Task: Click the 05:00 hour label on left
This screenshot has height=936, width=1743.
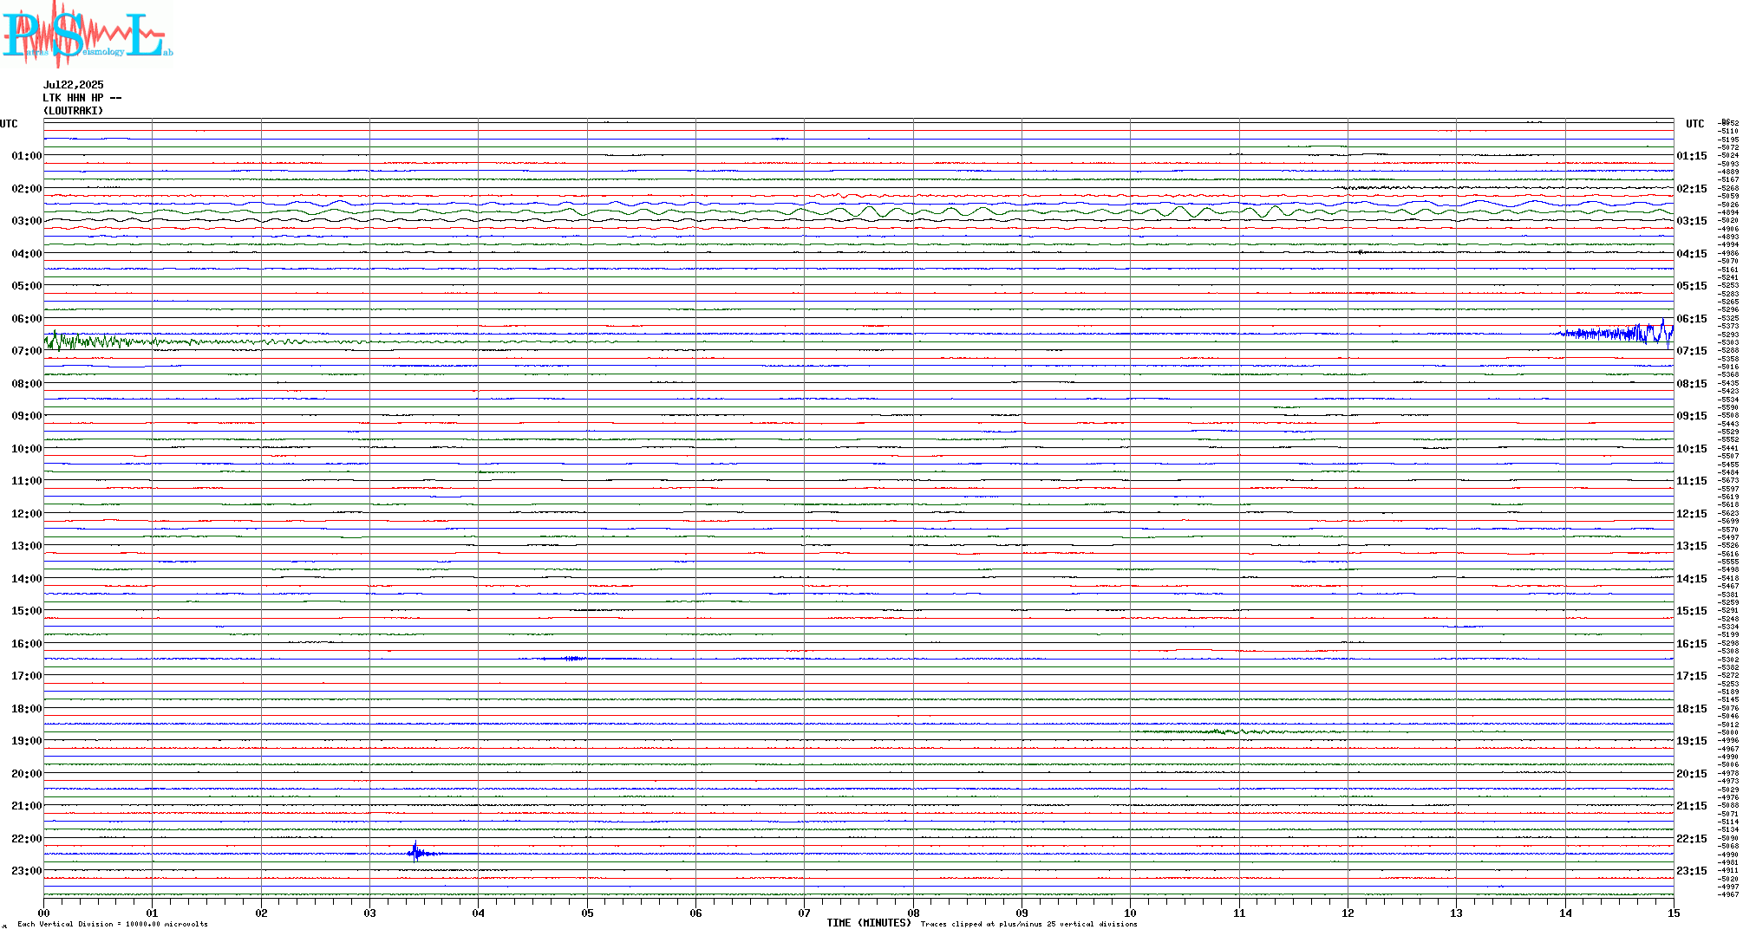Action: coord(27,286)
